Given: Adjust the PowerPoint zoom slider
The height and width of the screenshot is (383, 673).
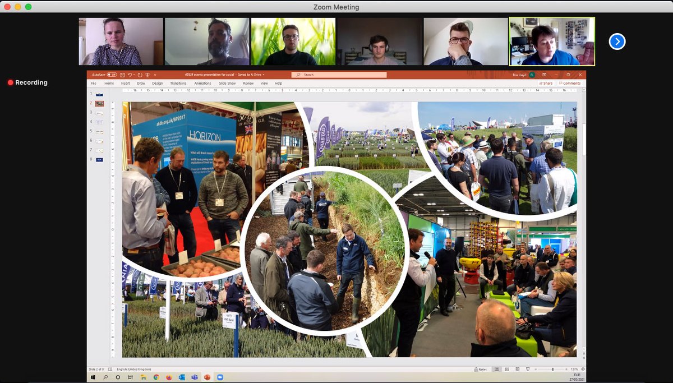Looking at the screenshot, I should pos(552,370).
